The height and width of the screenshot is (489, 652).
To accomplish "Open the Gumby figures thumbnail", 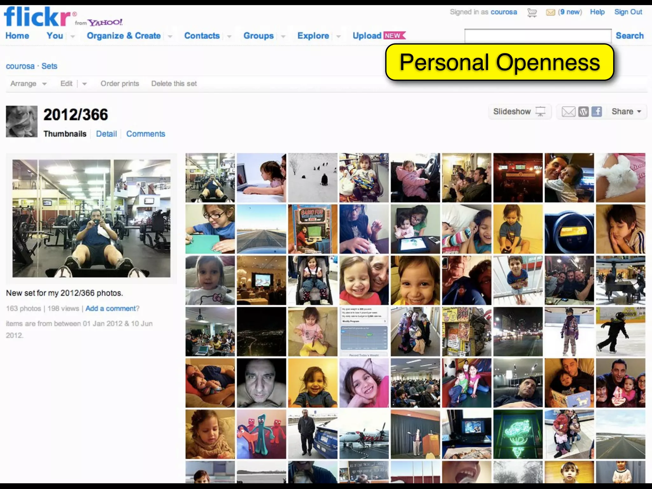I will pos(261,434).
